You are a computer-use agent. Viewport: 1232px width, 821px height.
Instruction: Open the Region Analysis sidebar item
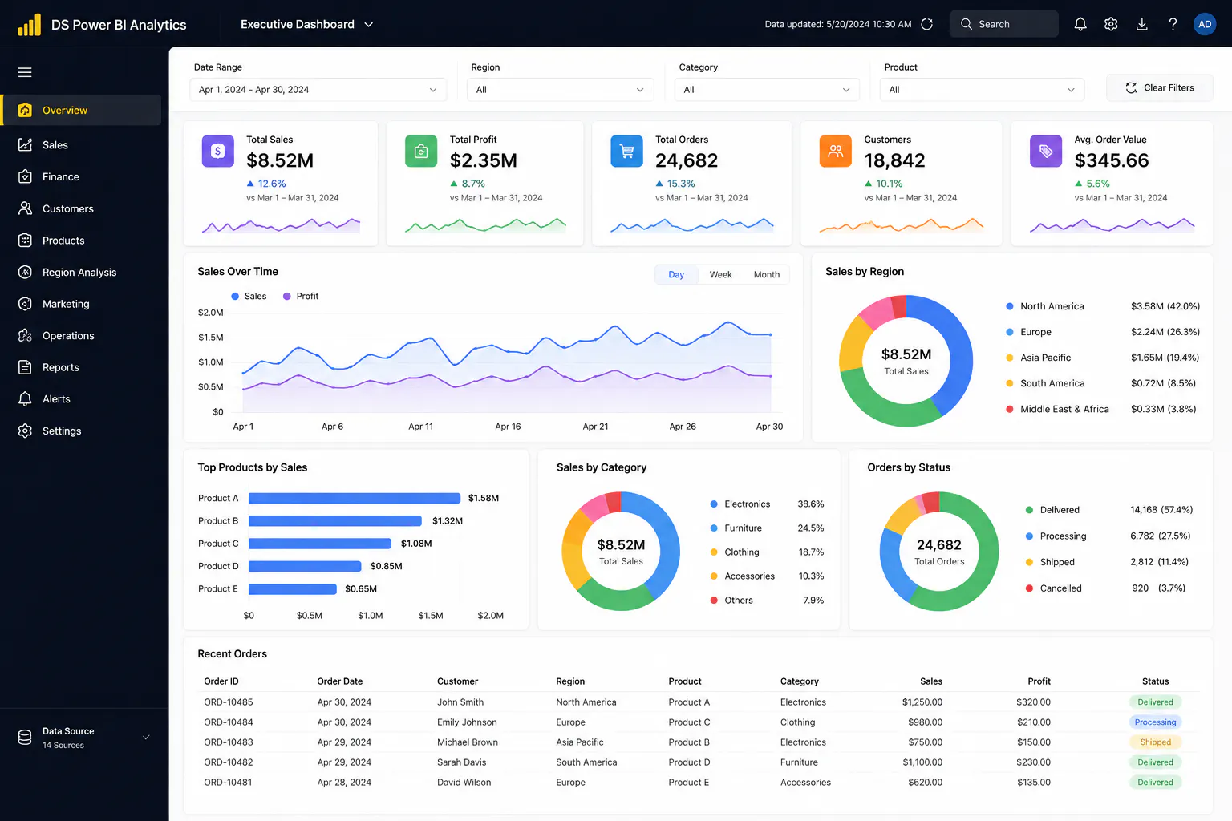coord(81,272)
